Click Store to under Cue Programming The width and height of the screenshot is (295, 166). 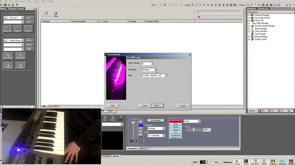[18, 29]
